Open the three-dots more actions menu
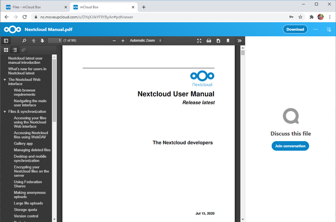The height and width of the screenshot is (222, 336). [315, 29]
